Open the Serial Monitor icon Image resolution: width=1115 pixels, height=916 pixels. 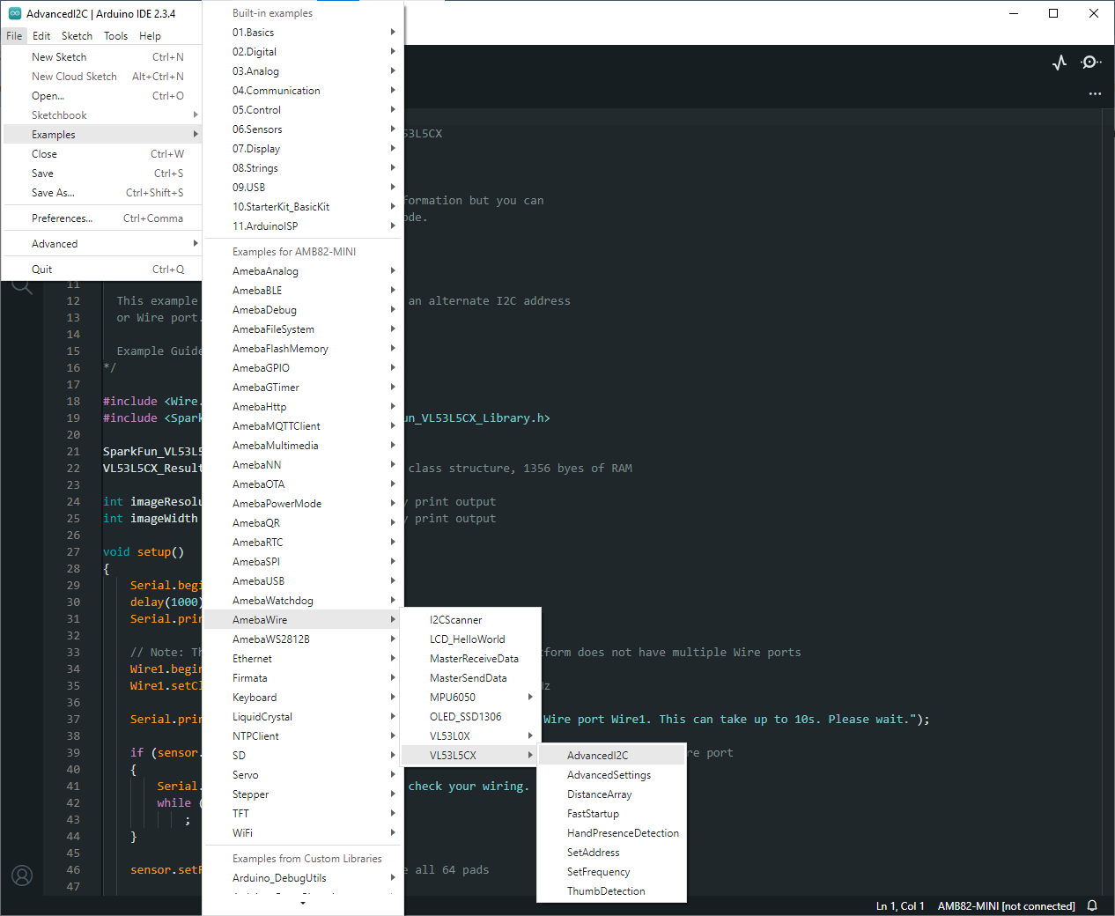click(1090, 63)
